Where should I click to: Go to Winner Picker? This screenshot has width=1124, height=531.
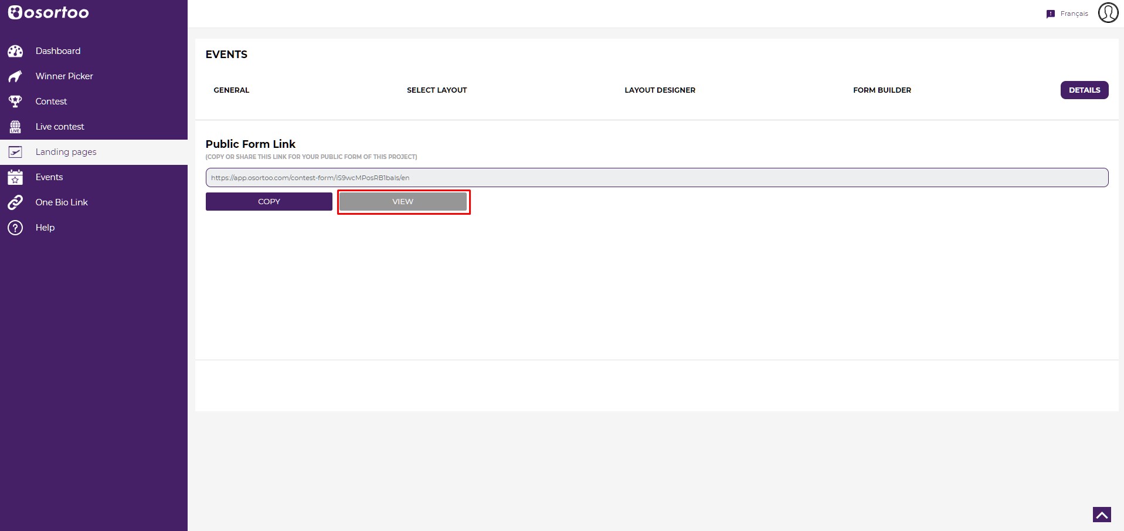click(x=64, y=76)
